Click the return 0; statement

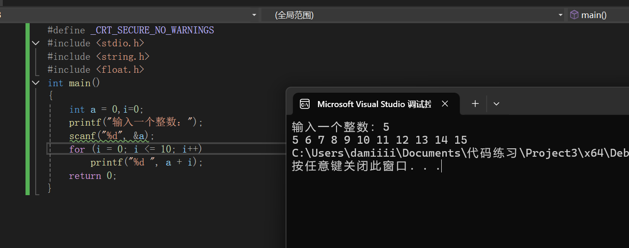[x=93, y=176]
